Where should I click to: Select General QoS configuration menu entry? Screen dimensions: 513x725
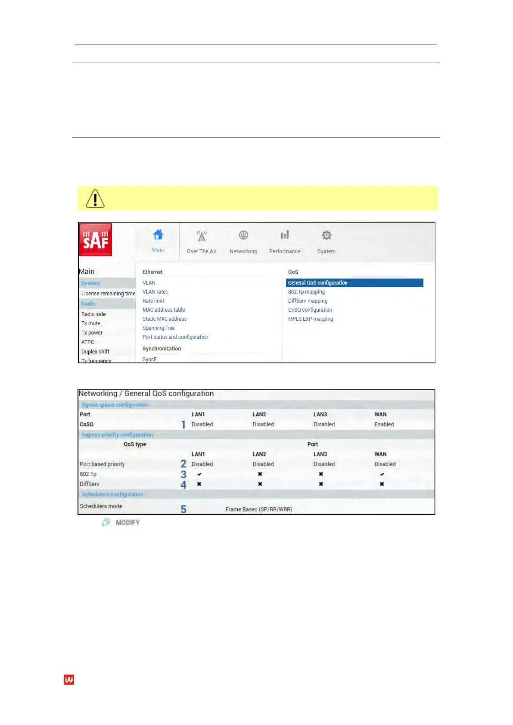(x=317, y=283)
